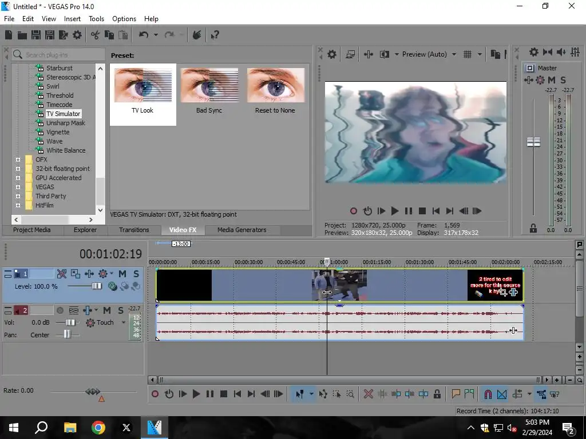Viewport: 586px width, 439px height.
Task: Stop playback in preview window
Action: click(422, 211)
